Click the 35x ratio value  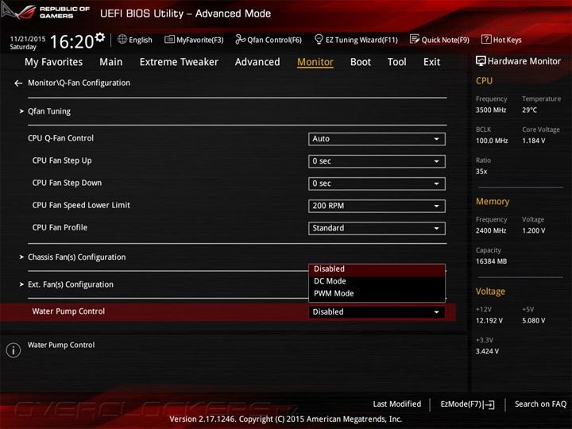tap(481, 172)
